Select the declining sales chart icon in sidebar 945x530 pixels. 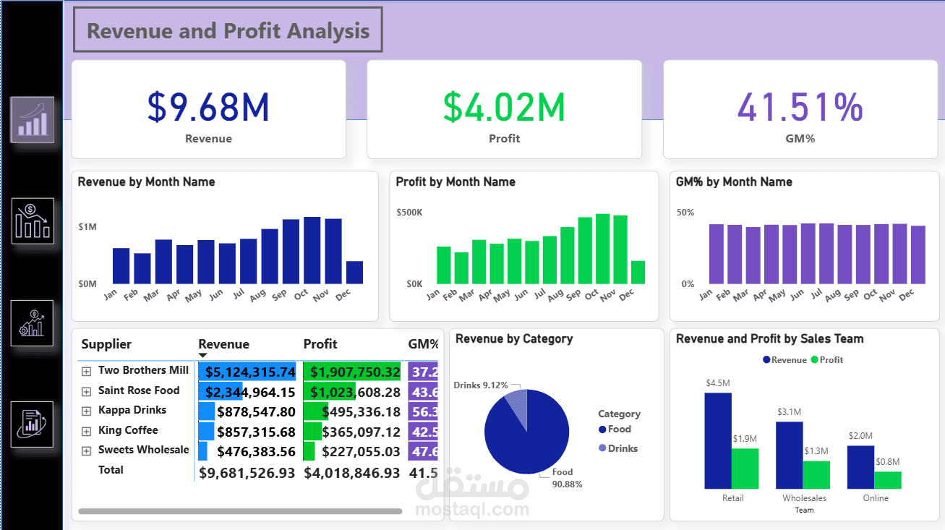33,221
